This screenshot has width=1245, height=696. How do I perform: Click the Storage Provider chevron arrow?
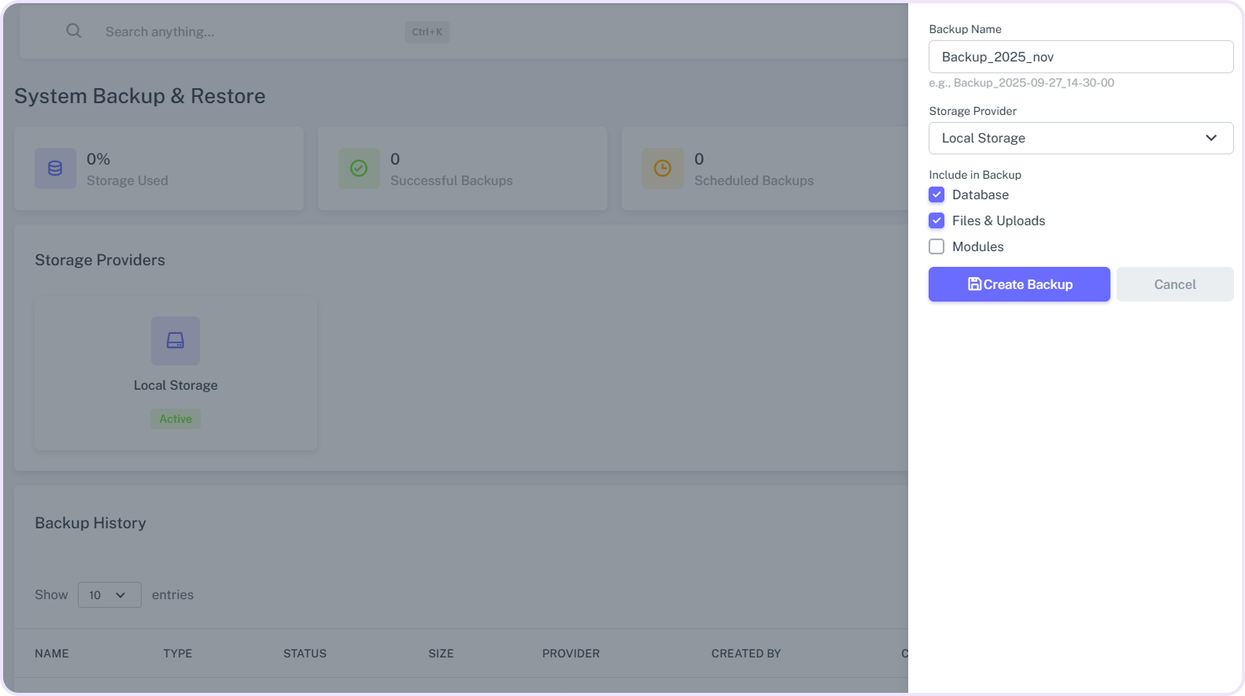(x=1211, y=139)
